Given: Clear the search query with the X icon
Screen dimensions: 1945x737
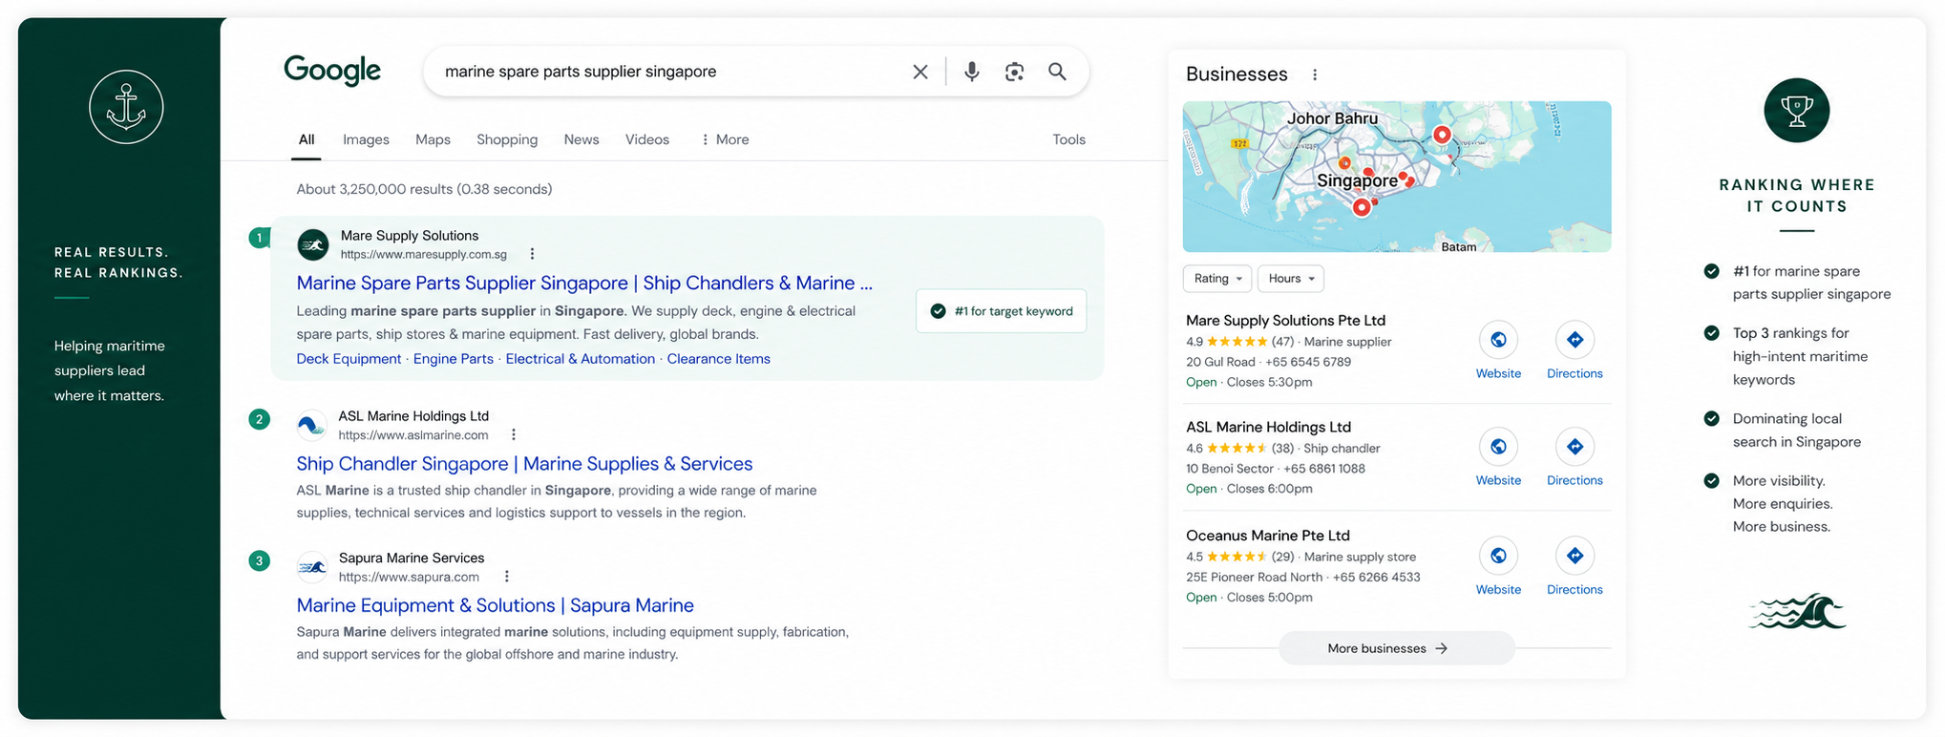Looking at the screenshot, I should (920, 72).
